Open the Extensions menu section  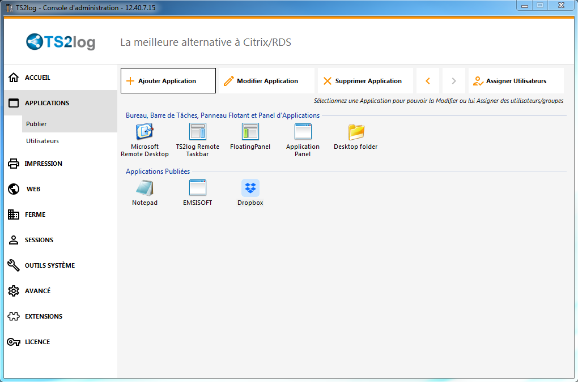coord(61,316)
